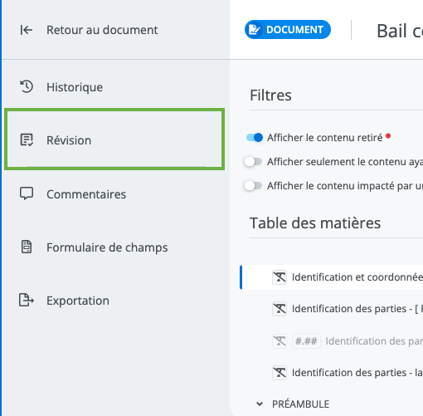Click the icon beside Identification des parties - la

tap(280, 373)
